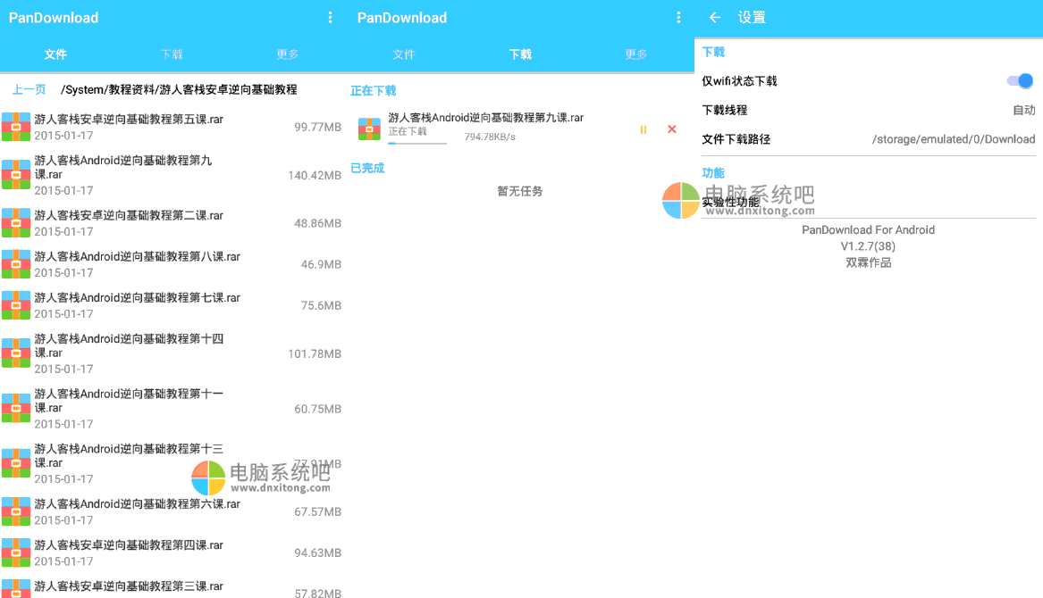
Task: Go to 上一页 parent folder
Action: [x=29, y=89]
